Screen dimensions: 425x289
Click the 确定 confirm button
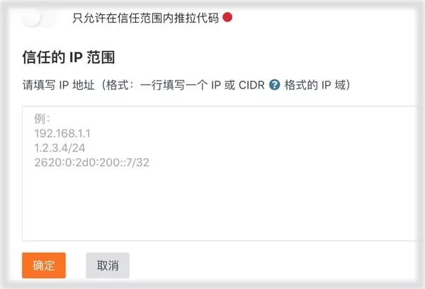coord(44,265)
